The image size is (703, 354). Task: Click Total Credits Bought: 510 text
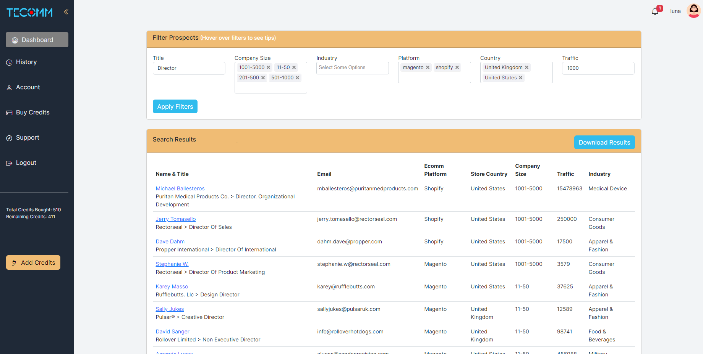33,210
